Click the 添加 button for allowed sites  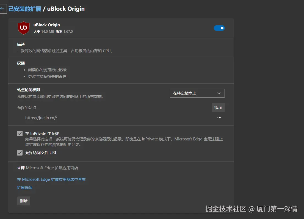click(218, 108)
